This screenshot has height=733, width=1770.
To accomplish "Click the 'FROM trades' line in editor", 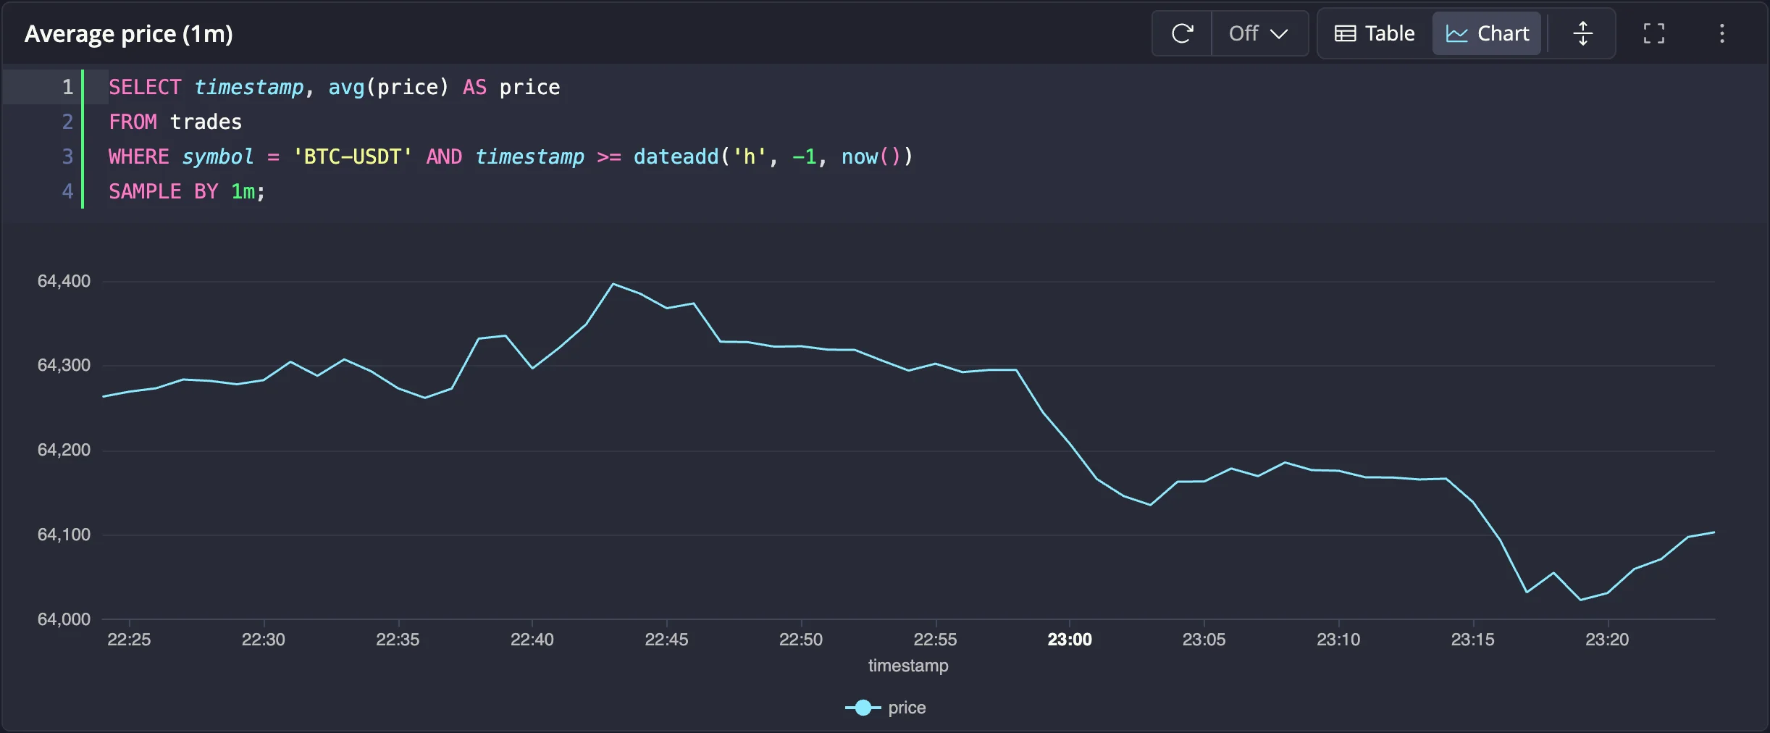I will click(x=175, y=122).
